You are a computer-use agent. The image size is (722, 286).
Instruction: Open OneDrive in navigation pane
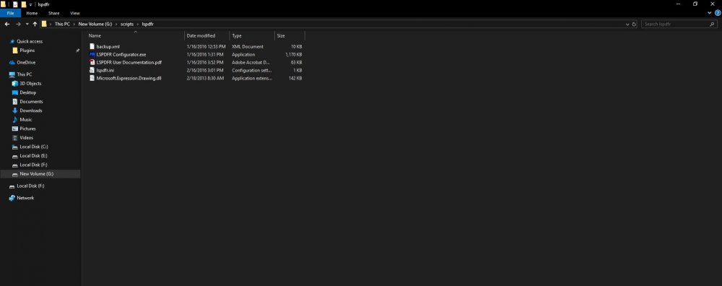click(26, 63)
